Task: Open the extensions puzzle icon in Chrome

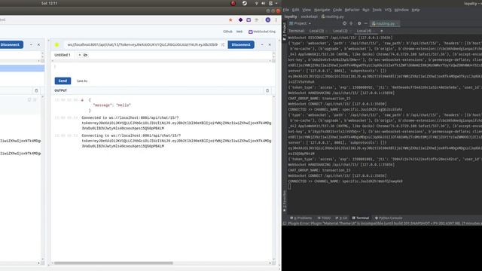Action: point(257,20)
